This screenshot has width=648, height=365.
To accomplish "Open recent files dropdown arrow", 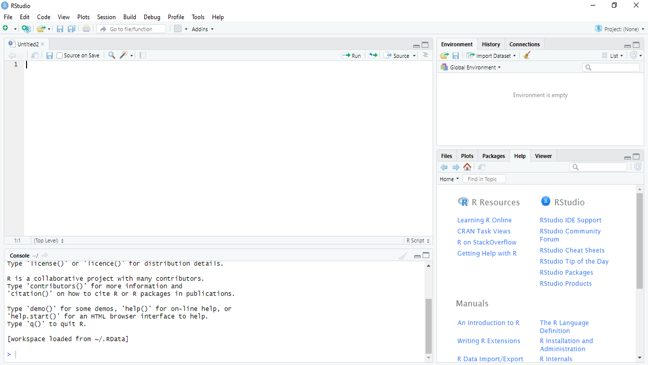I will coord(49,29).
